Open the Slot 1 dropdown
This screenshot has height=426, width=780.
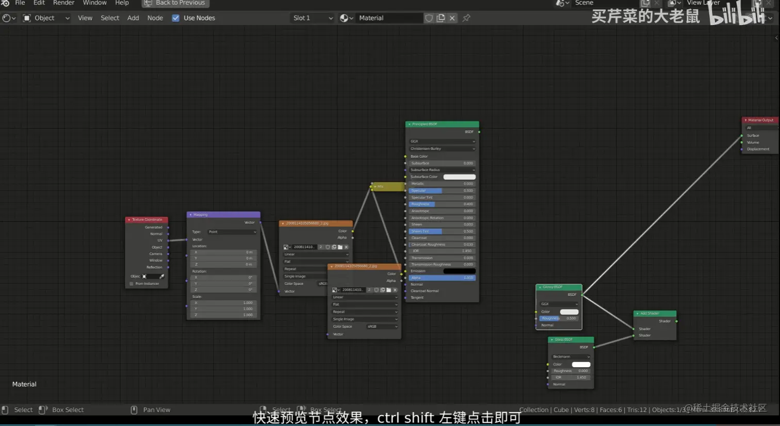click(312, 18)
